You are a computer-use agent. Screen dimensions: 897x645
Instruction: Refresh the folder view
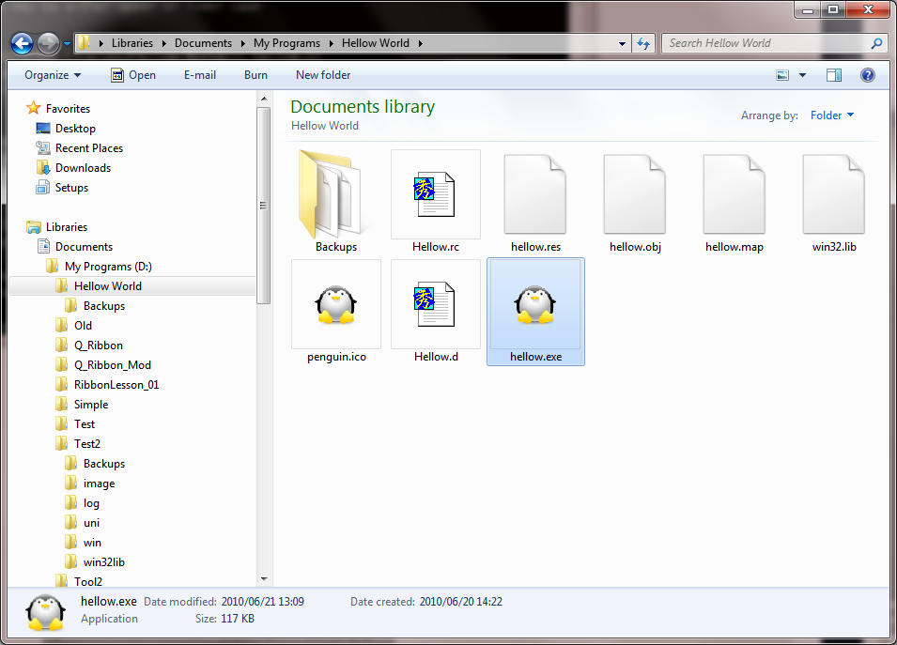(x=643, y=43)
